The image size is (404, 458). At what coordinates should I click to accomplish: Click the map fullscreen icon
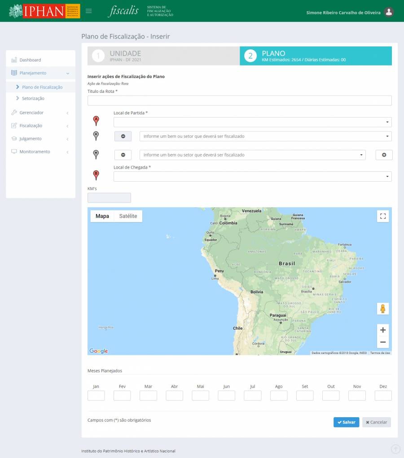(x=383, y=216)
